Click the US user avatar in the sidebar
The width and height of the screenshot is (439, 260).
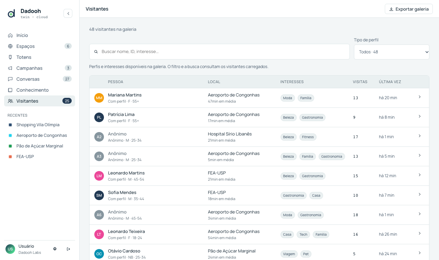[10, 249]
